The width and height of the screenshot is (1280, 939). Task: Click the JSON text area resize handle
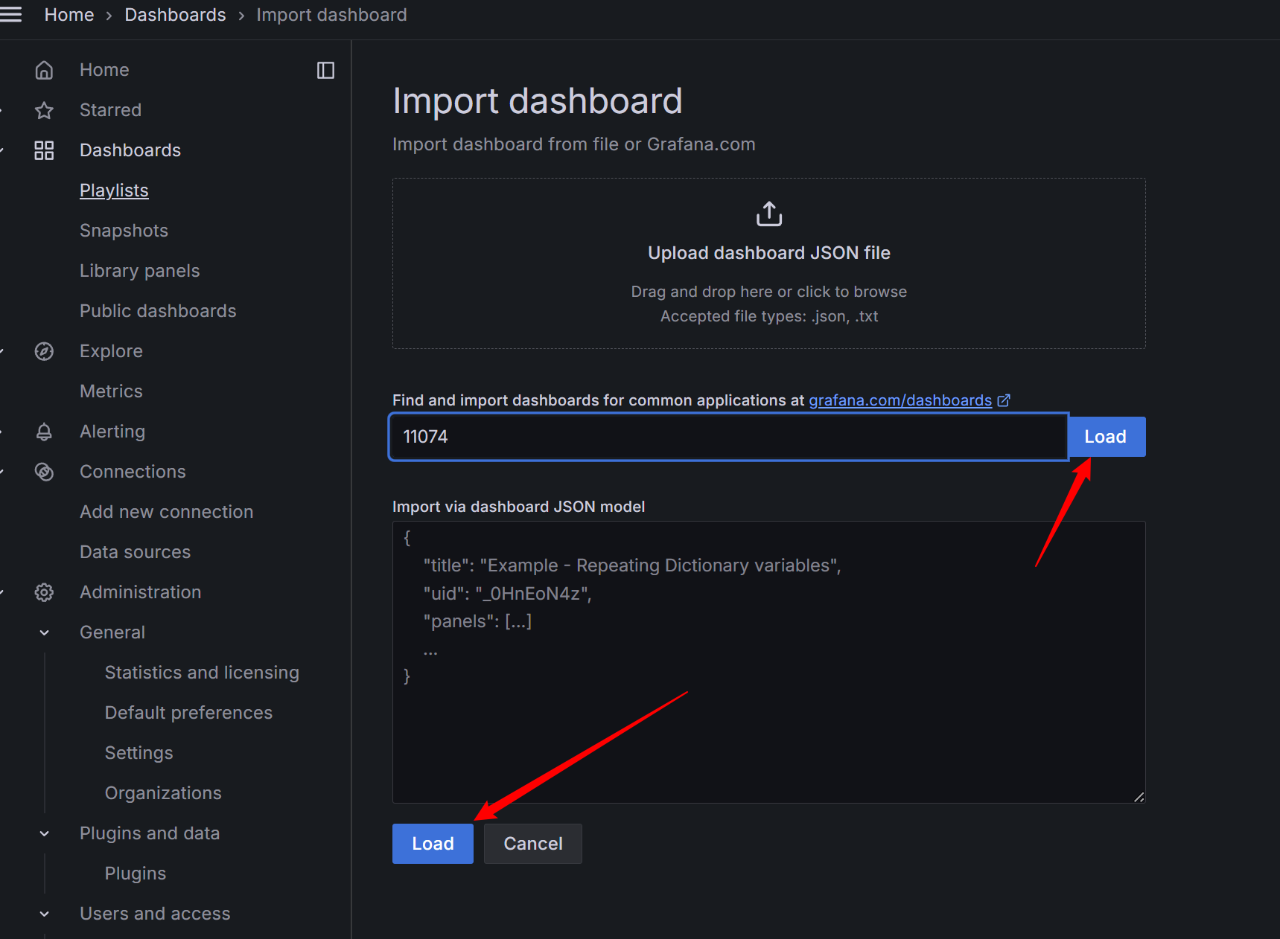click(1139, 797)
